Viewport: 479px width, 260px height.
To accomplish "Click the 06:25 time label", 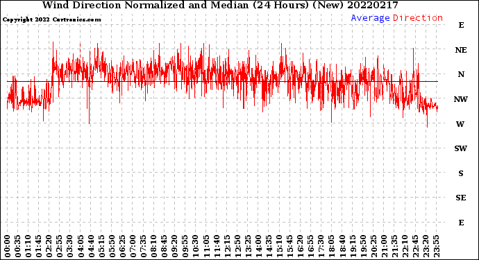I will coord(122,247).
